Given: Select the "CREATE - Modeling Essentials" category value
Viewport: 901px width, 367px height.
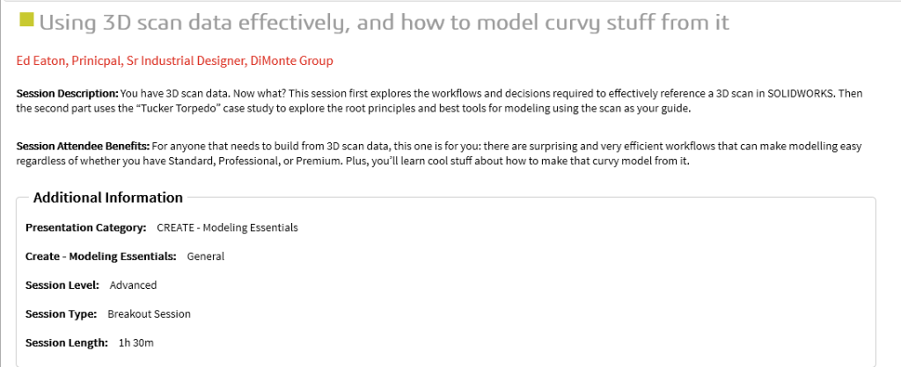Looking at the screenshot, I should tap(227, 227).
